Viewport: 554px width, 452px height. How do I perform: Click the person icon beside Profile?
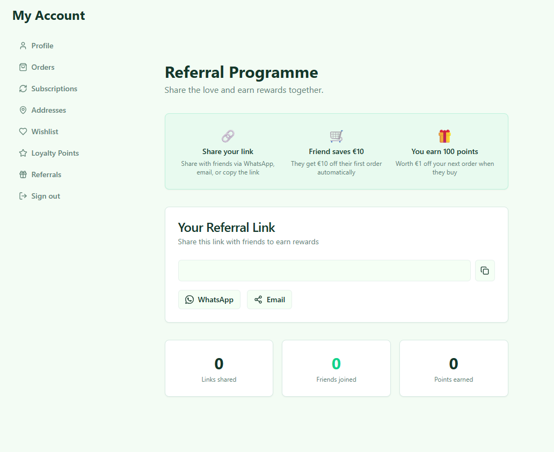coord(23,46)
